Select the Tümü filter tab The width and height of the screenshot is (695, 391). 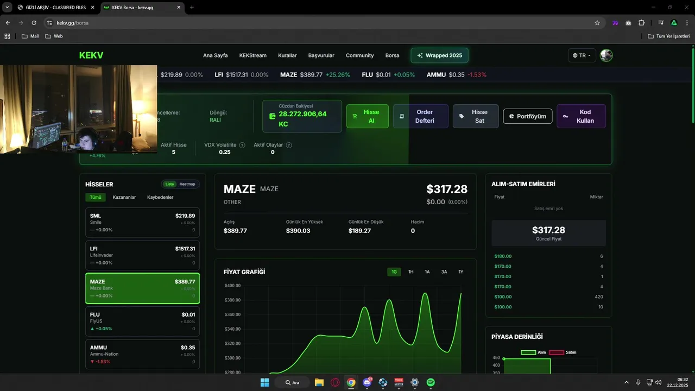click(96, 197)
